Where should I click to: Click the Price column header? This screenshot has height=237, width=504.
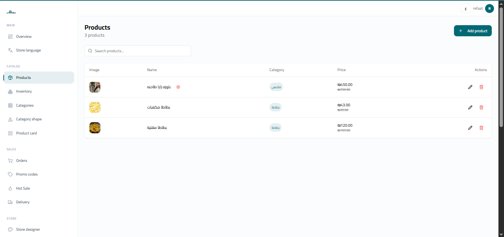(342, 70)
